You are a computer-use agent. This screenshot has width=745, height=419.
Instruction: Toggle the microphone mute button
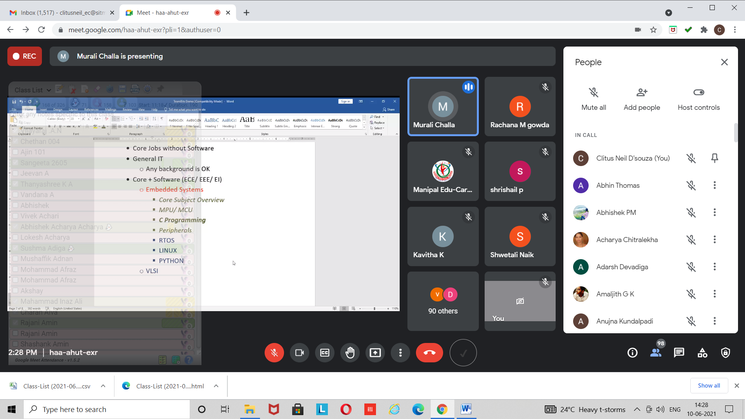point(274,353)
